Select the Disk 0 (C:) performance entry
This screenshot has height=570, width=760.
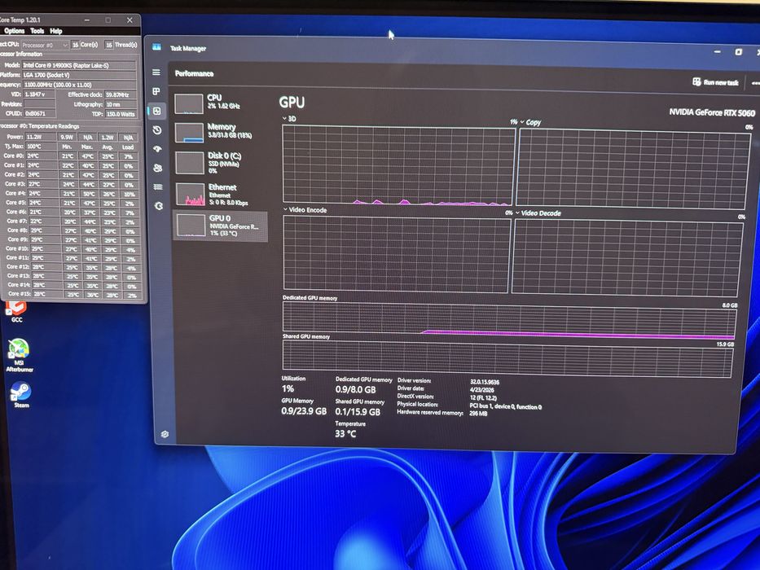tap(220, 162)
